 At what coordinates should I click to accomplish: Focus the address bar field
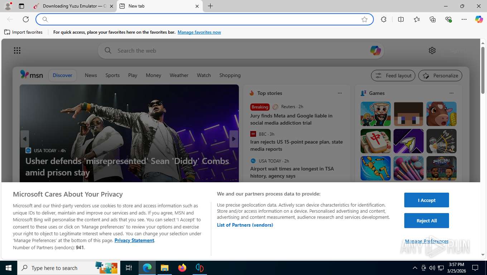tap(204, 19)
